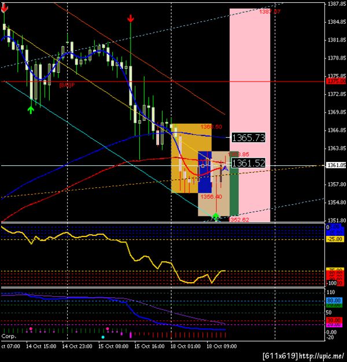Click the blue 80.00 level tag
Viewport: 347px width, 362px height.
[x=334, y=301]
